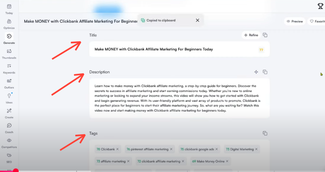Copy the Title using its copy icon
The height and width of the screenshot is (172, 325).
265,35
